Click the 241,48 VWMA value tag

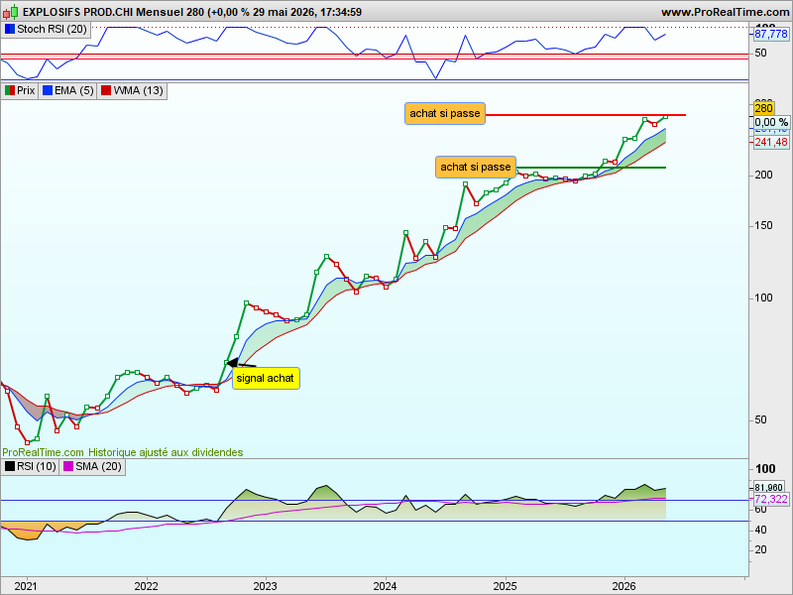point(771,142)
